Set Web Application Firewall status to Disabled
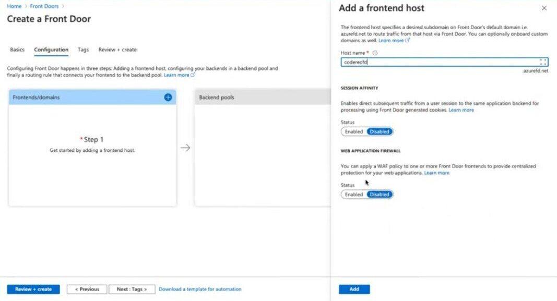Screen dimensions: 557x301 tap(380, 194)
